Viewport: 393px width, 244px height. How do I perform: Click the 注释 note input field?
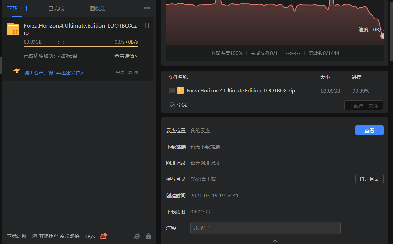265,228
